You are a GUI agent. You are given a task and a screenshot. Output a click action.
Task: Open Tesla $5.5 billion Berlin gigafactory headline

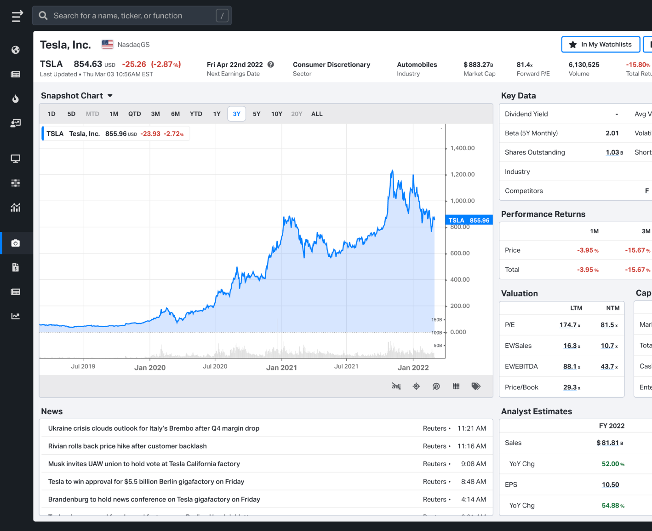(146, 482)
